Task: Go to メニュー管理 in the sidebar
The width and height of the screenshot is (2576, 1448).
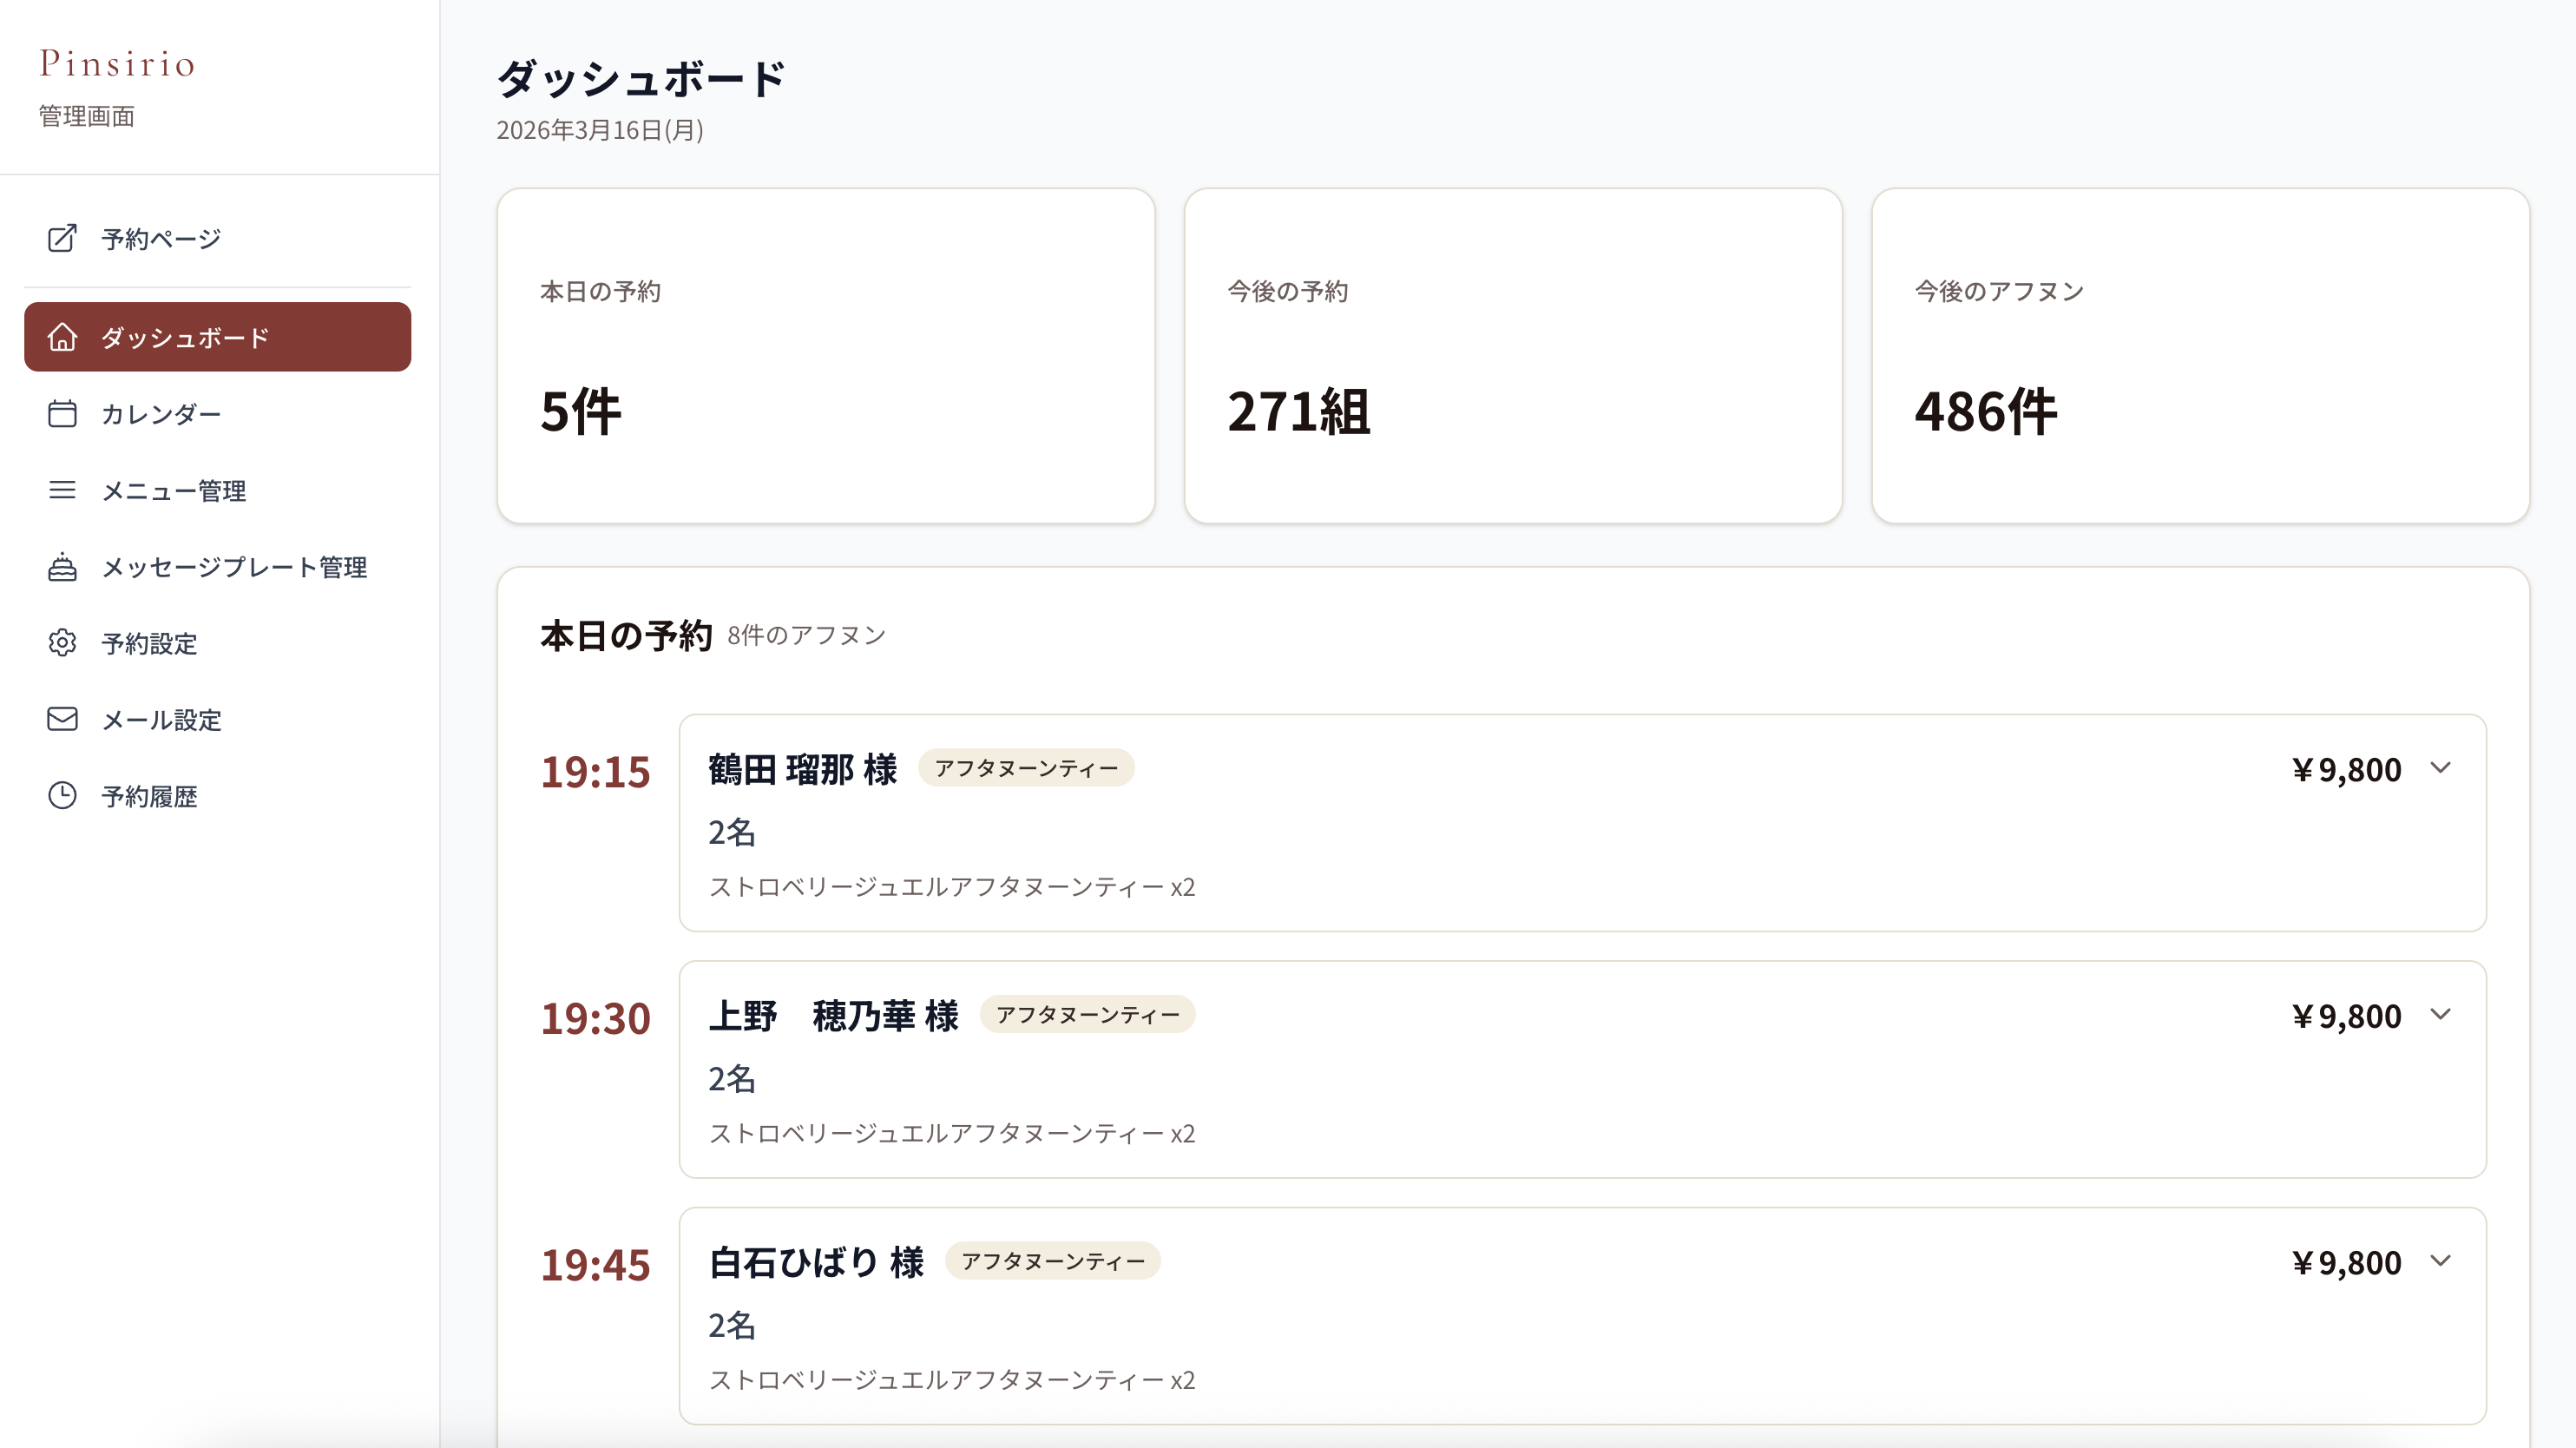Action: tap(173, 491)
